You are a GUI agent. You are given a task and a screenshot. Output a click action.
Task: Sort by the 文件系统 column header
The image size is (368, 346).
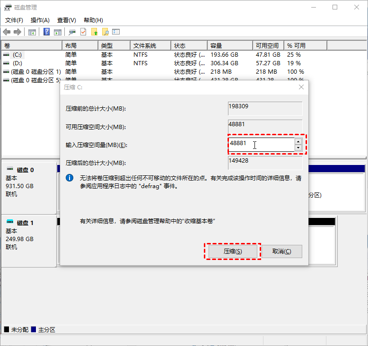150,45
